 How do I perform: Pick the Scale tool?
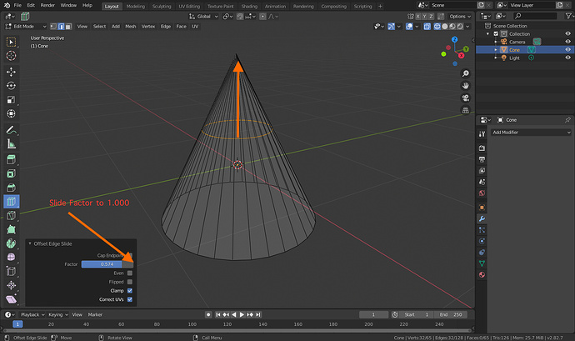(12, 99)
